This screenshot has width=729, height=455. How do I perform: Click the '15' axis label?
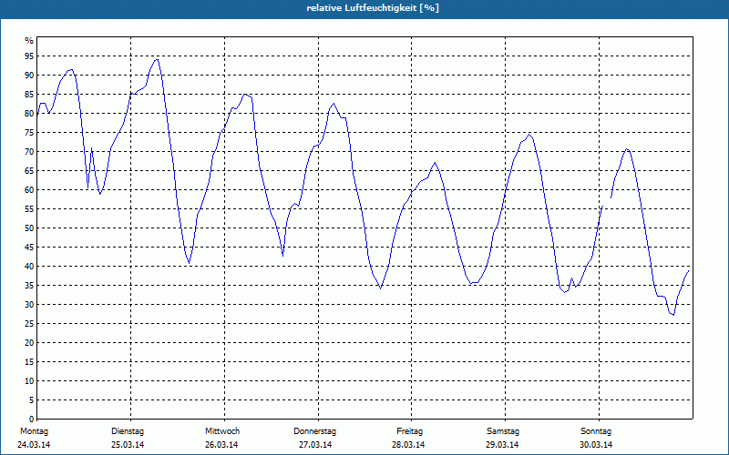coord(29,362)
